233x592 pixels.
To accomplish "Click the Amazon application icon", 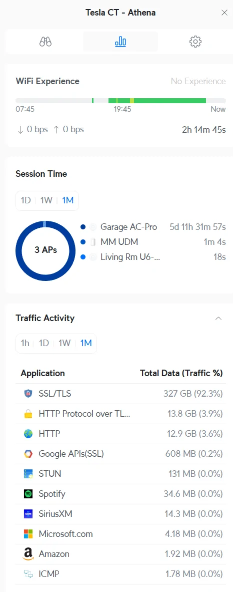I will (28, 554).
